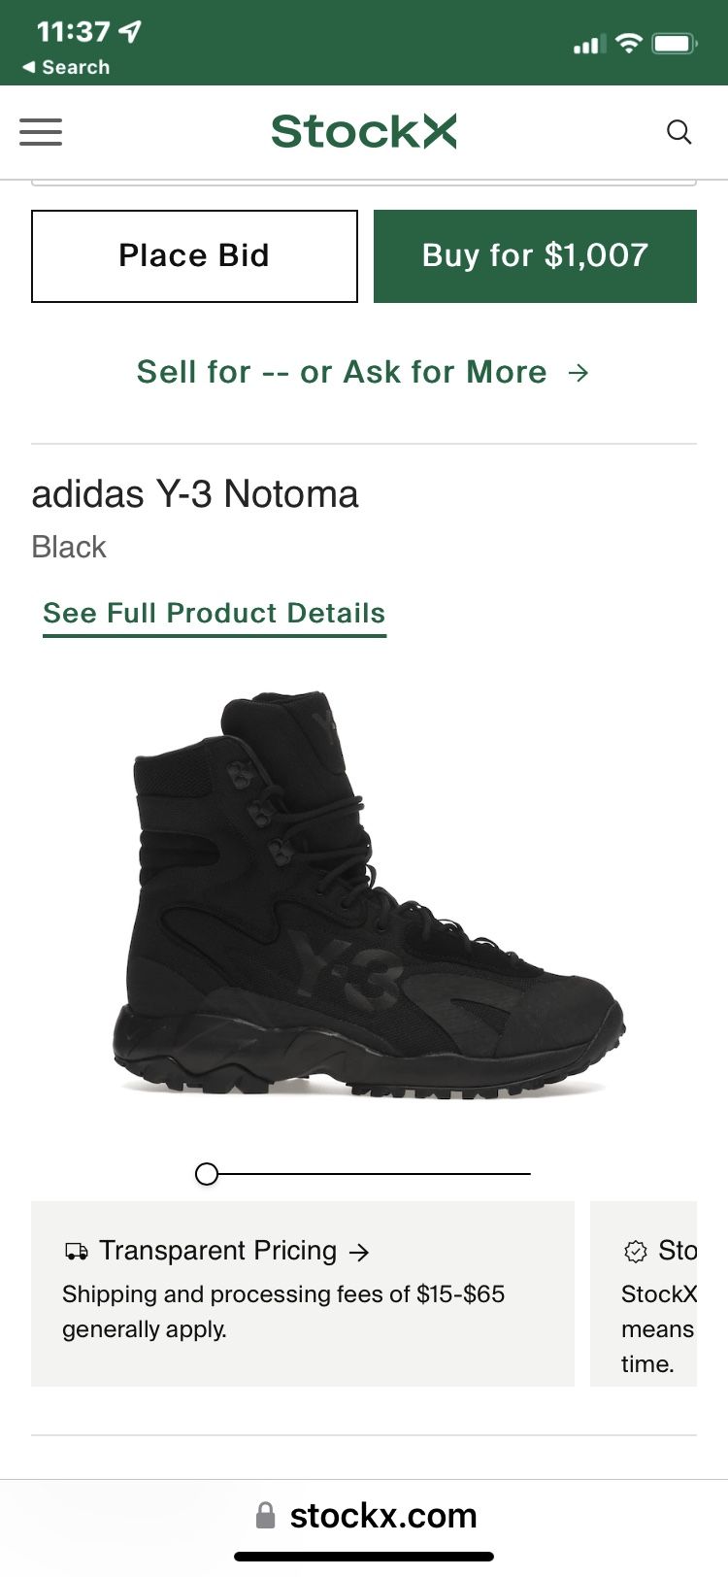Tap the back arrow to Search
The height and width of the screenshot is (1577, 728).
[x=29, y=67]
